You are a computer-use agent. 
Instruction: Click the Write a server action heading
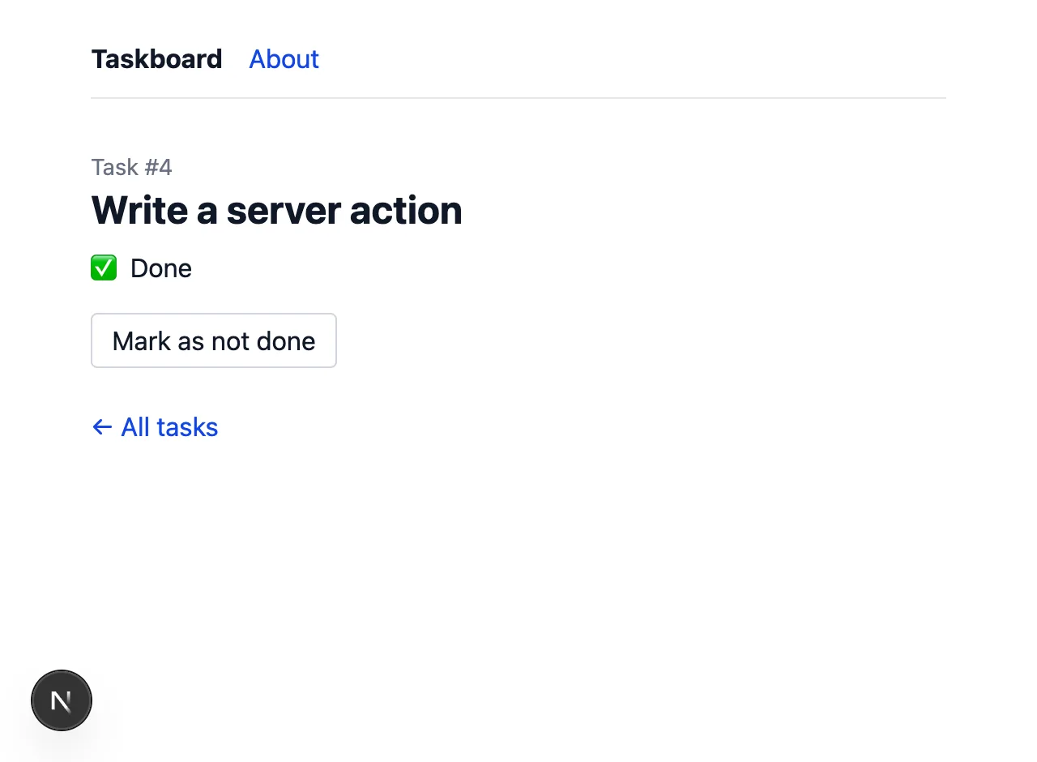coord(277,211)
